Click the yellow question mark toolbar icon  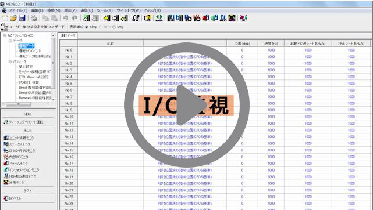[x=147, y=18]
